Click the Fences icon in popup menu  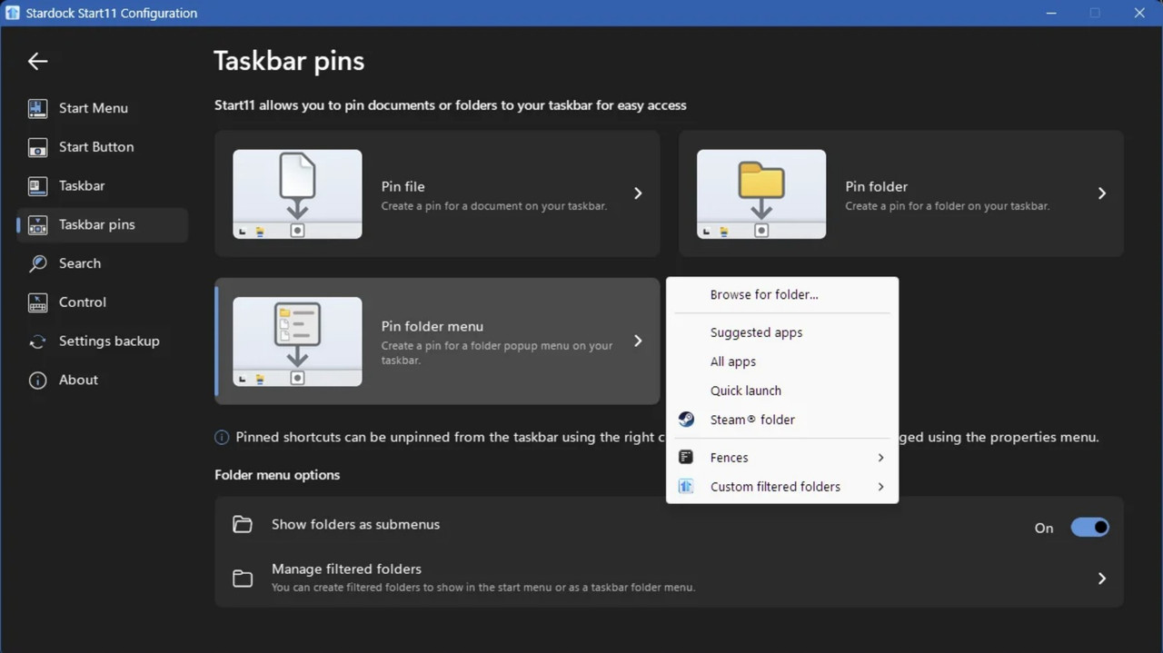pyautogui.click(x=686, y=458)
